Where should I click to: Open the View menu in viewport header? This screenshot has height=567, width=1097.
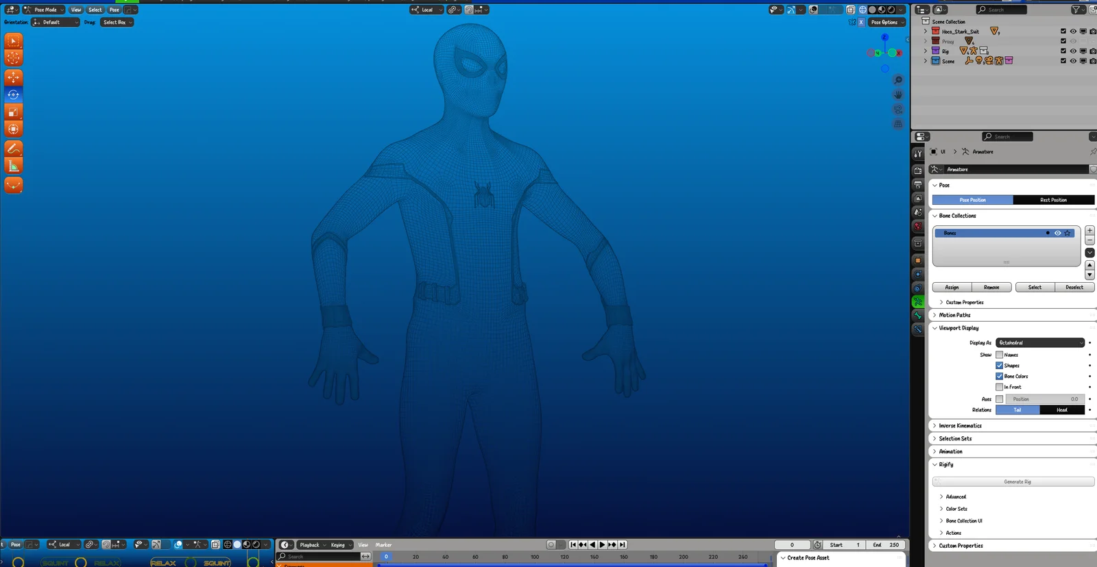click(76, 10)
